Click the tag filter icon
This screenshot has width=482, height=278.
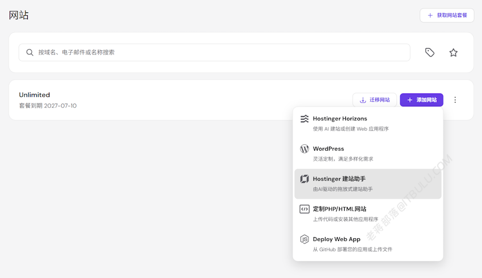[429, 53]
